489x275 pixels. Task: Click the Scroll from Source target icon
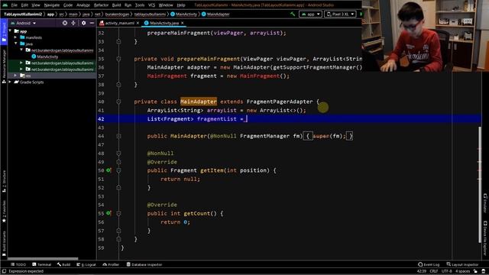(64, 23)
